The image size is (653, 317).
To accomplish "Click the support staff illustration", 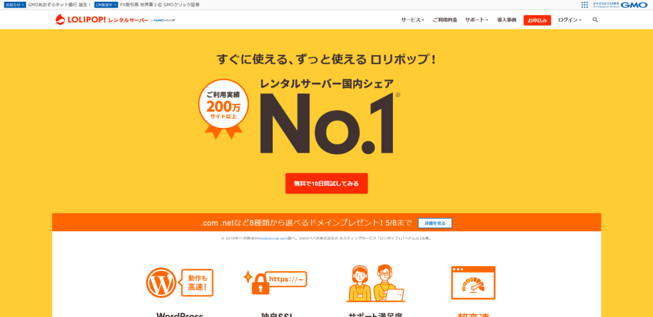I will [375, 283].
